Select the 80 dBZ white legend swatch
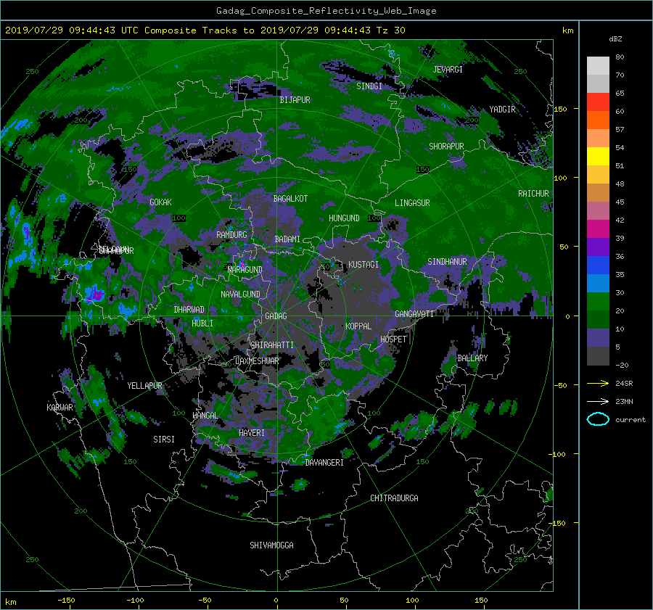Viewport: 653px width, 610px height. click(x=598, y=65)
